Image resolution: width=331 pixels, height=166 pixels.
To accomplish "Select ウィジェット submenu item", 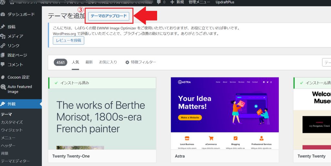I will (x=12, y=130).
